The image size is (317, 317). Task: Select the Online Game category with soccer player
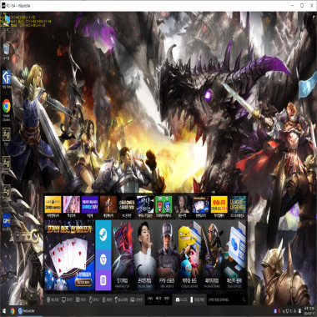(x=144, y=255)
